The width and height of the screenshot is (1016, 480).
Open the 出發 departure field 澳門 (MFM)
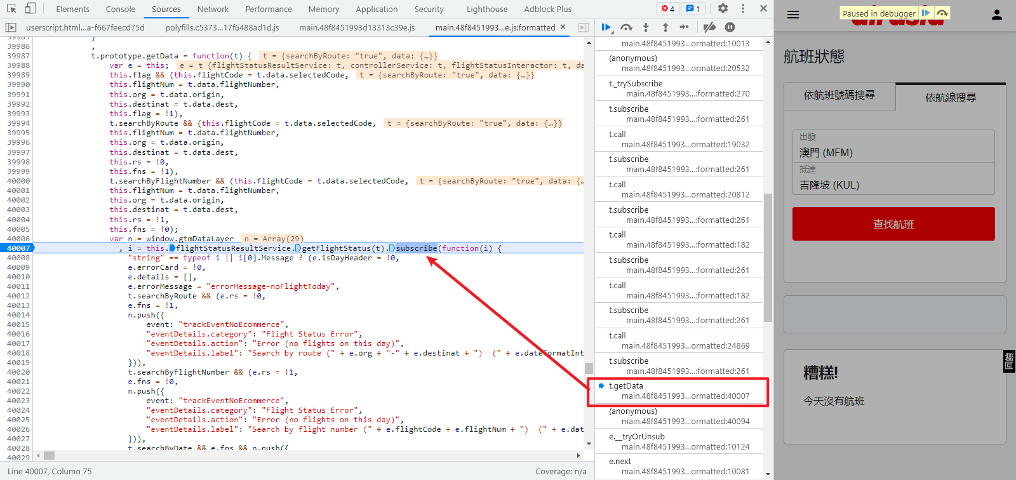pyautogui.click(x=893, y=146)
